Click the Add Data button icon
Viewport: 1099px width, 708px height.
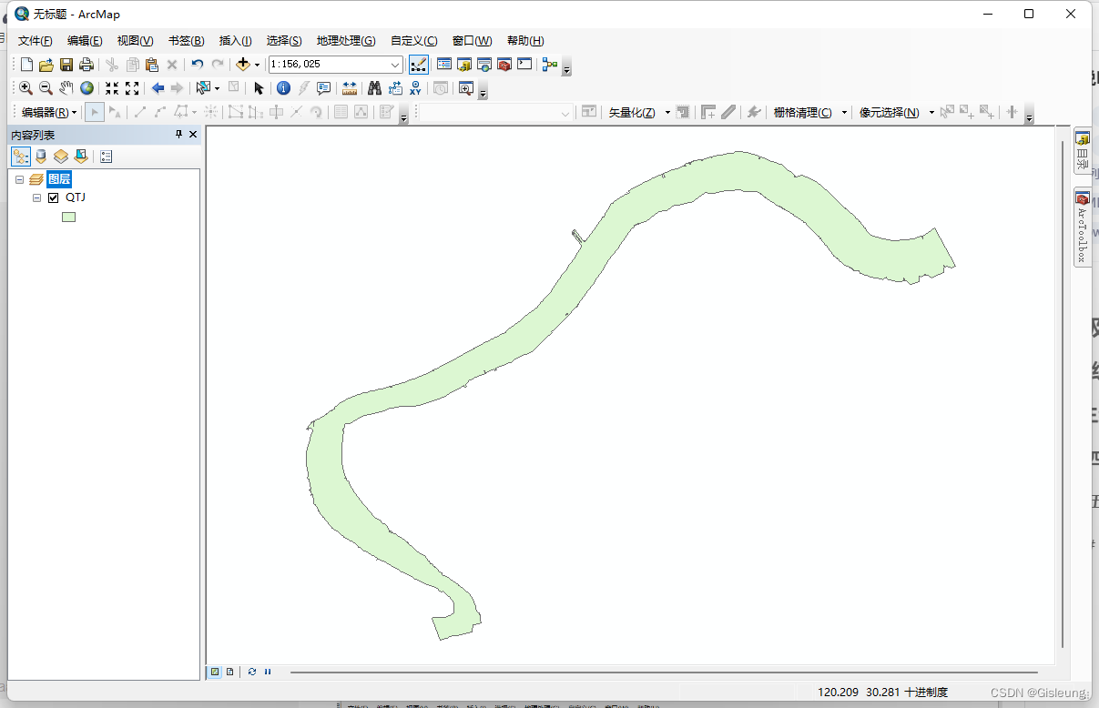[x=243, y=65]
